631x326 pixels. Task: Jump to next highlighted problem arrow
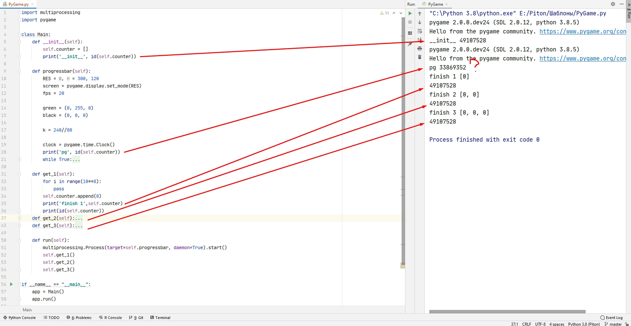pos(401,13)
